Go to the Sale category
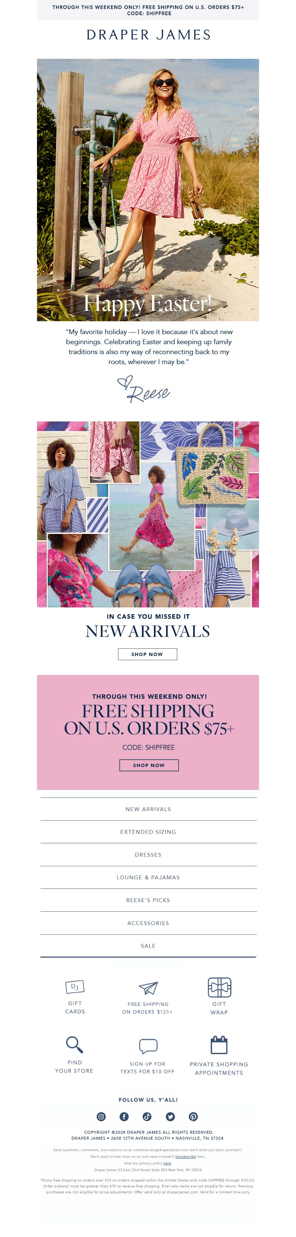This screenshot has height=1237, width=296. 148,946
